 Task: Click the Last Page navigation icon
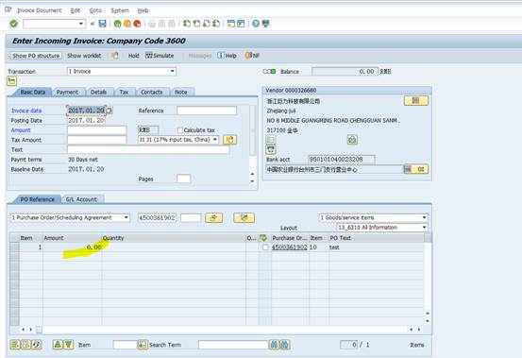click(x=216, y=24)
